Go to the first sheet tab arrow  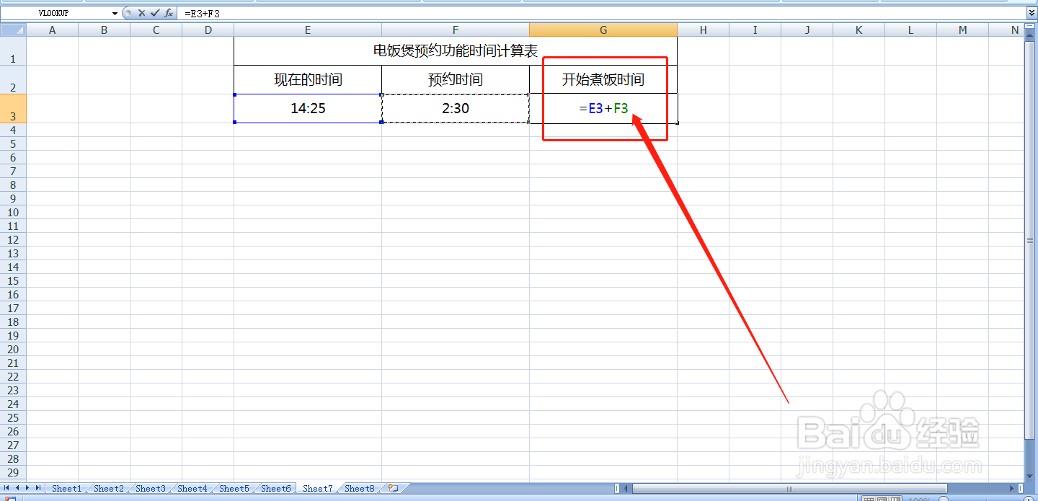[x=7, y=488]
